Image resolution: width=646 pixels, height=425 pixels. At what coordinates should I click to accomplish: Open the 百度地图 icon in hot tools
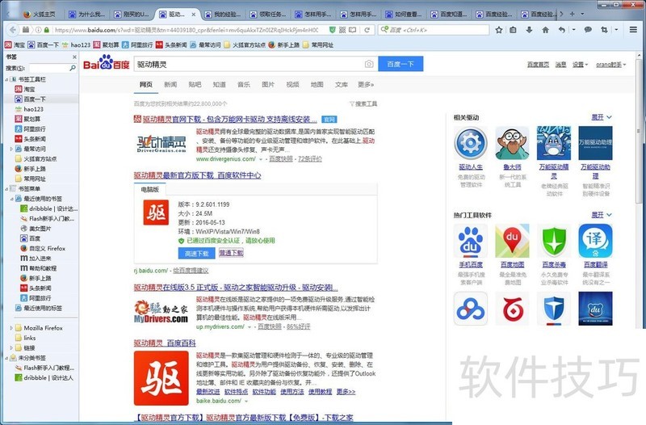tap(512, 241)
